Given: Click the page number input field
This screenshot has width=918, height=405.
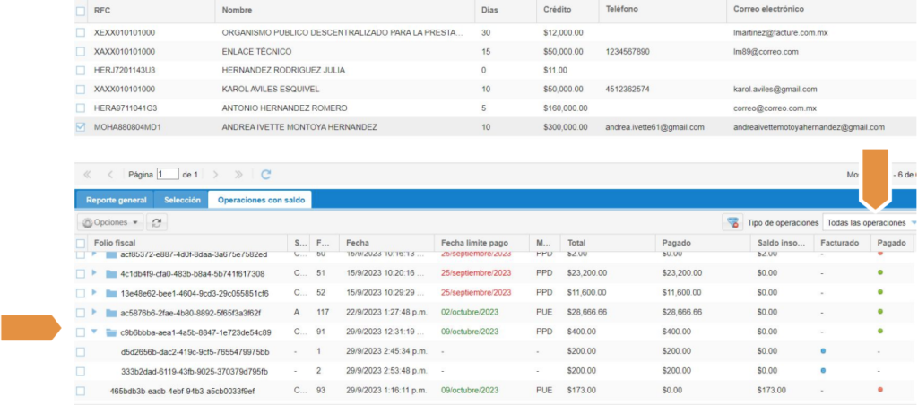Looking at the screenshot, I should [x=168, y=175].
